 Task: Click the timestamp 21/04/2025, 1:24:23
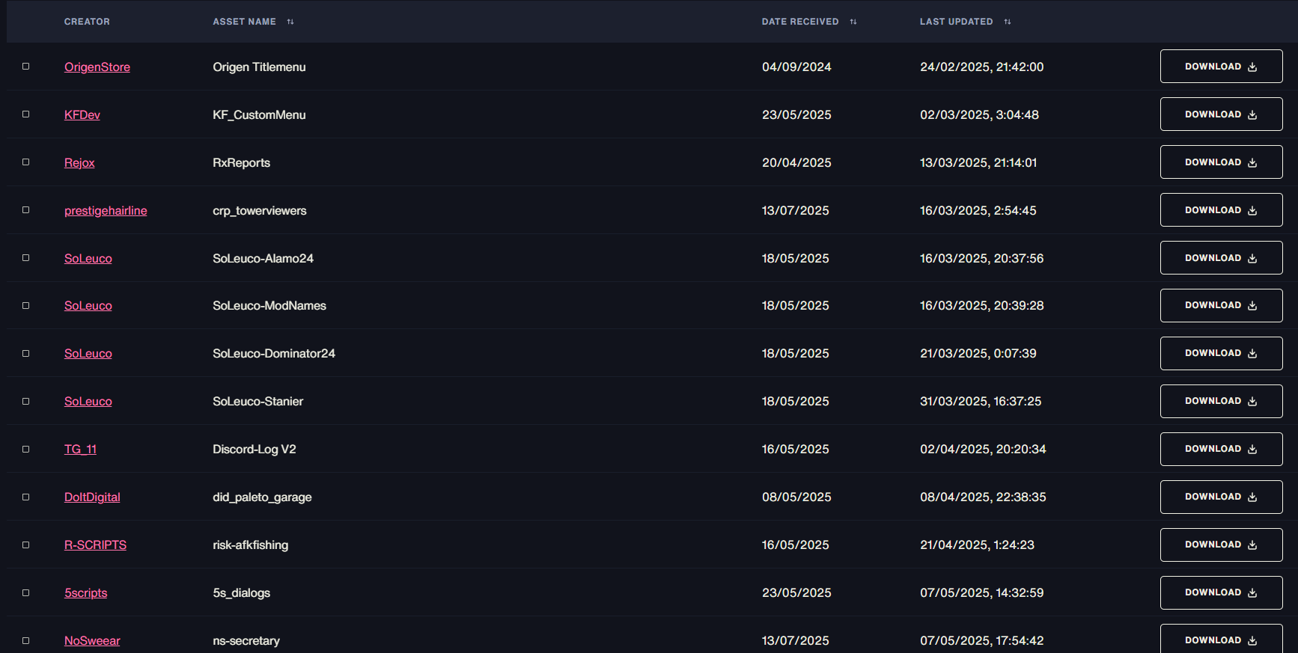(x=977, y=545)
